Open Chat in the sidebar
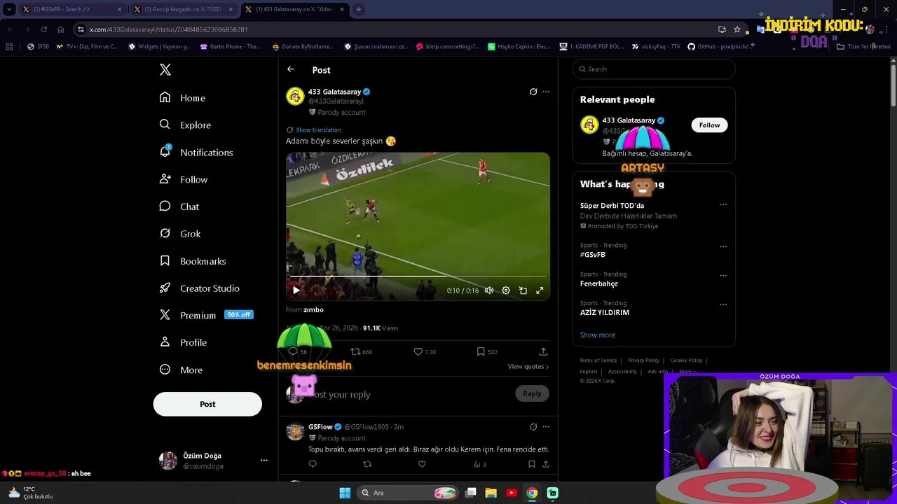The width and height of the screenshot is (897, 504). (179, 206)
